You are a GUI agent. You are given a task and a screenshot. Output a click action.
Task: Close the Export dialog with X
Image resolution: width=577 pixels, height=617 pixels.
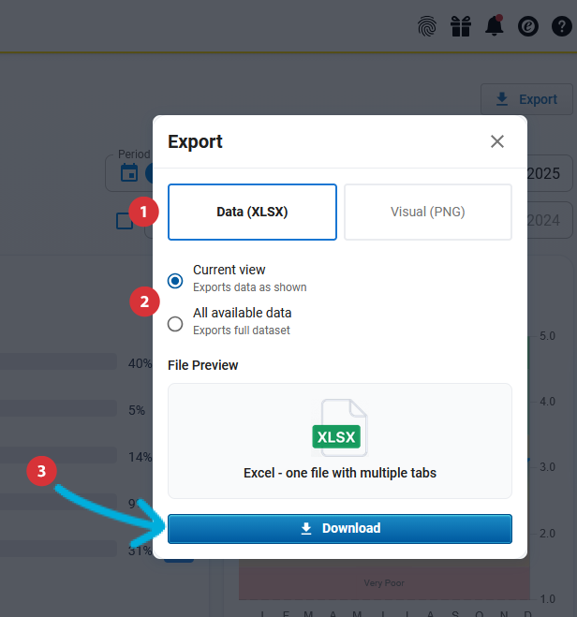pyautogui.click(x=497, y=141)
